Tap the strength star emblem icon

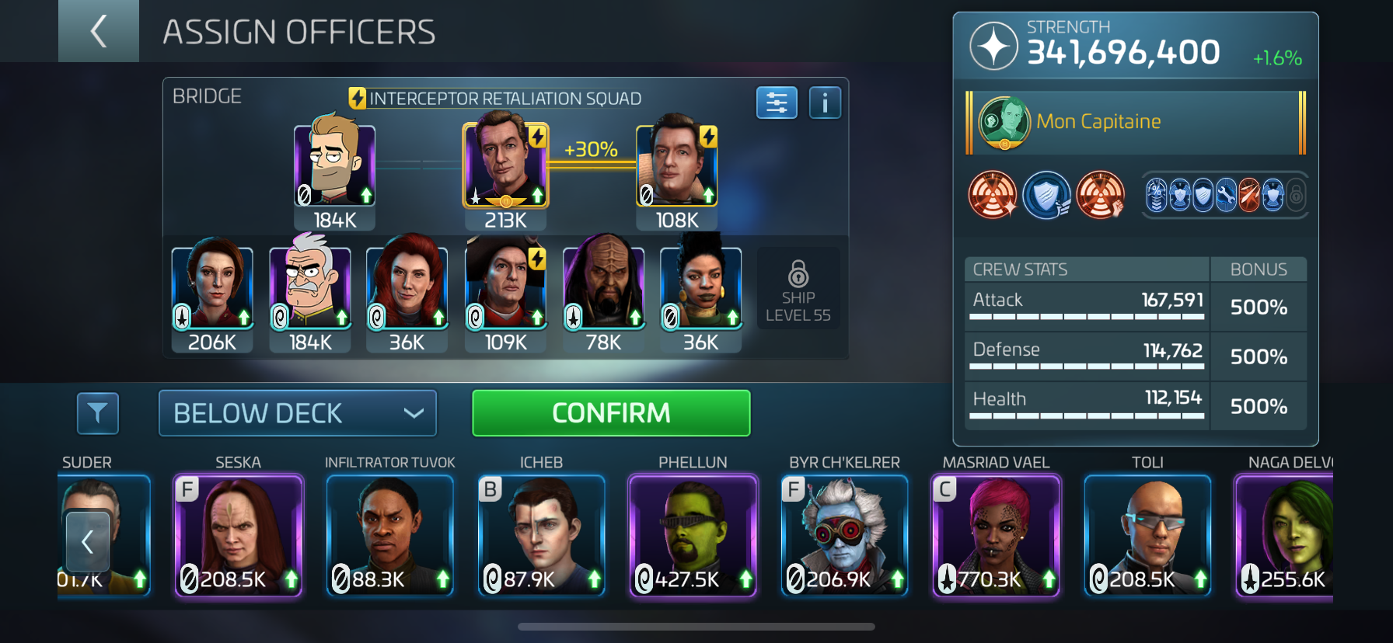click(x=993, y=47)
